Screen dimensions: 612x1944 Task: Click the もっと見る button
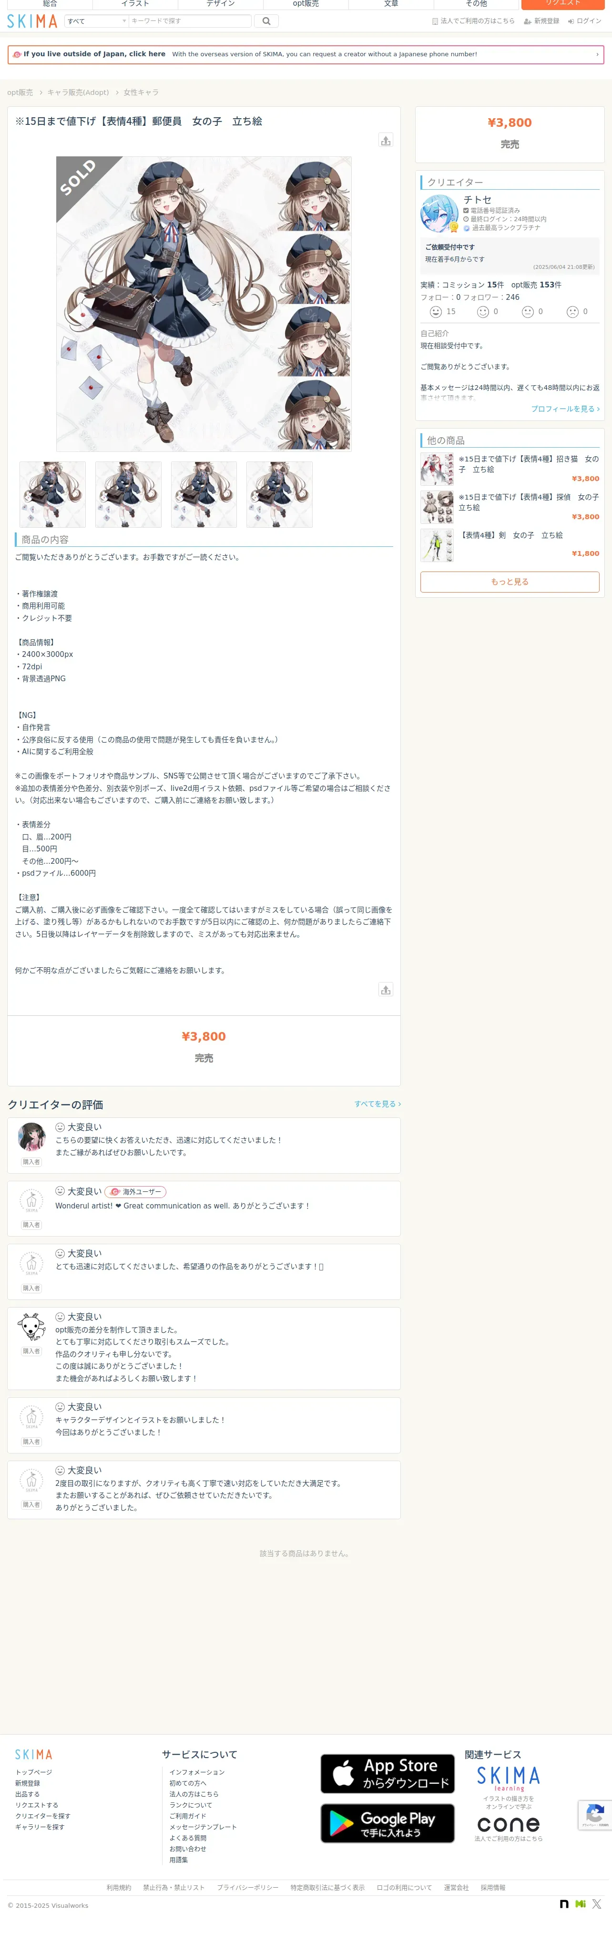(510, 582)
